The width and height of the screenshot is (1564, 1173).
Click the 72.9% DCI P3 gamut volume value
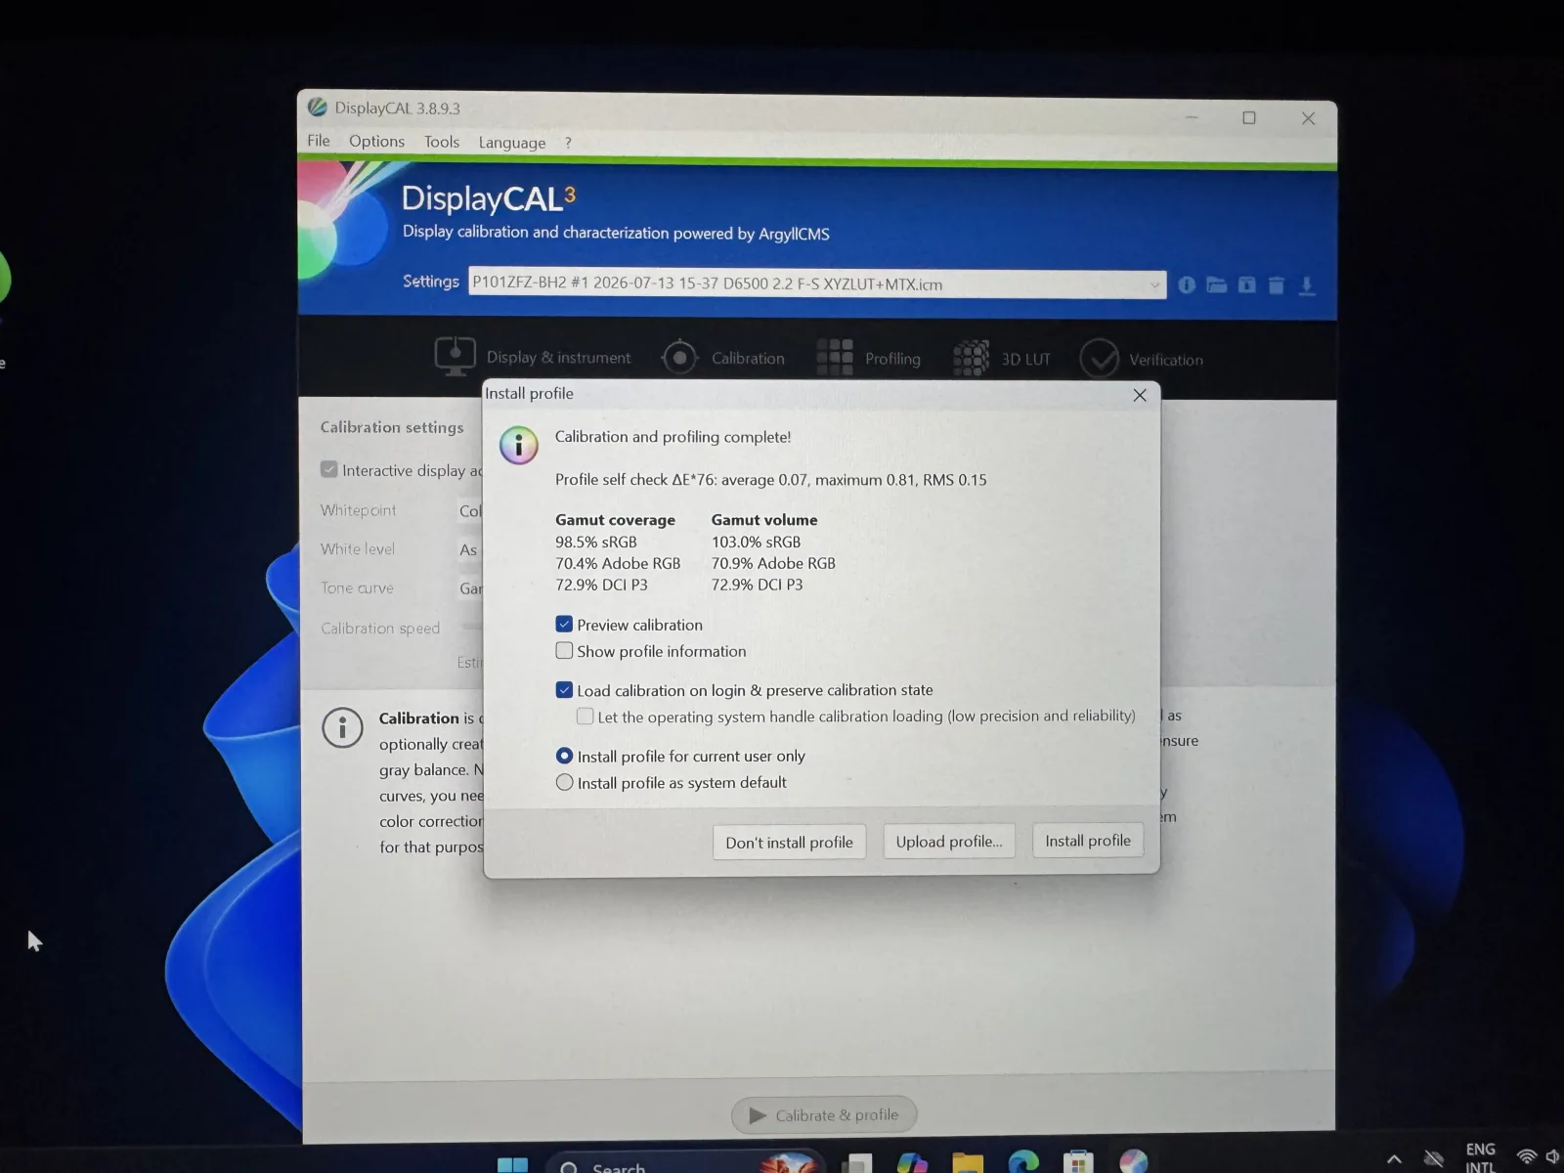coord(757,585)
